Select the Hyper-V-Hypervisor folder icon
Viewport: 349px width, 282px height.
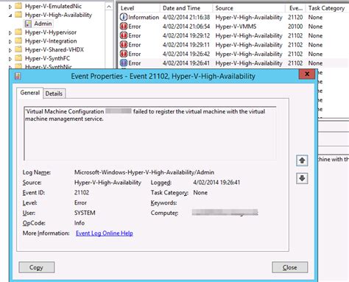pyautogui.click(x=18, y=32)
